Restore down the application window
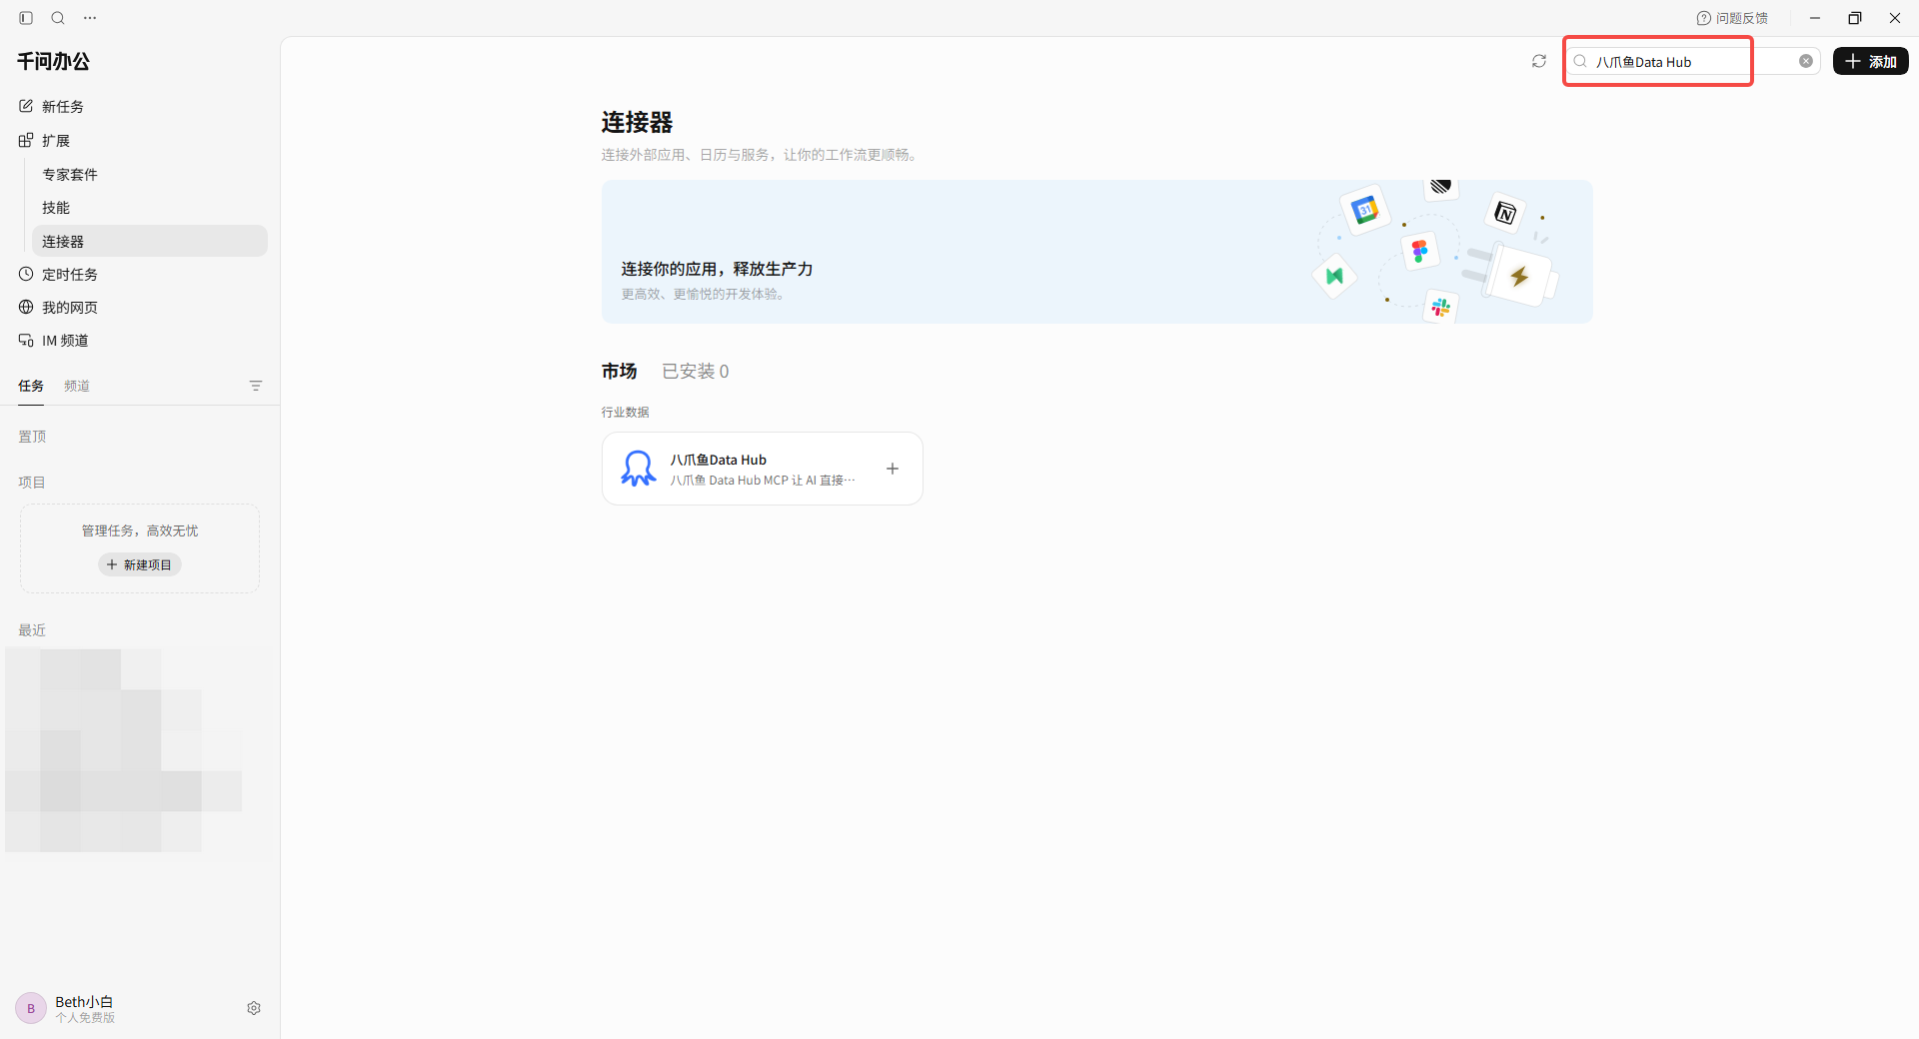The image size is (1919, 1039). [1855, 18]
